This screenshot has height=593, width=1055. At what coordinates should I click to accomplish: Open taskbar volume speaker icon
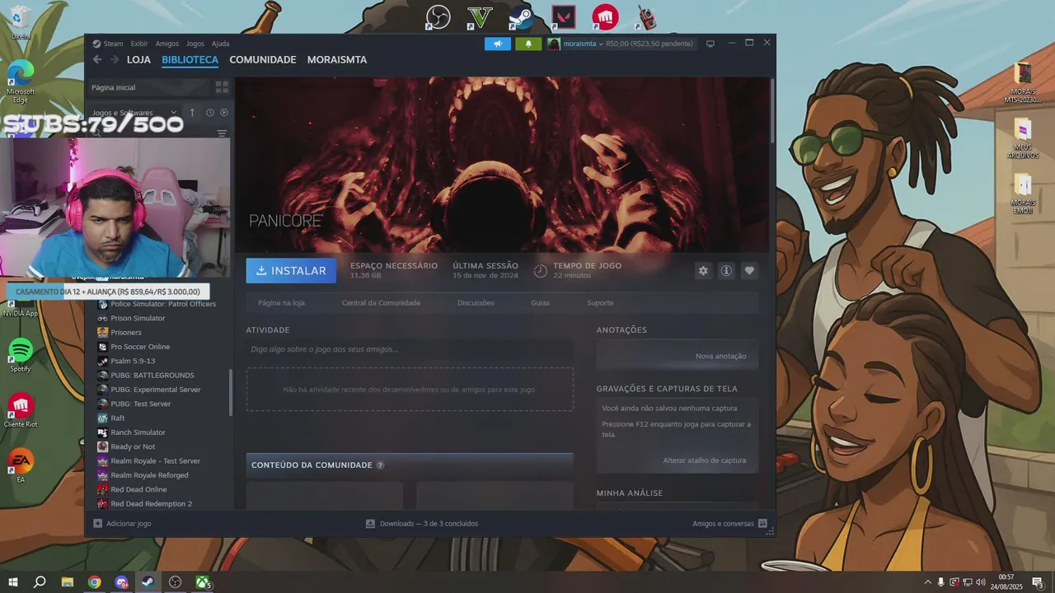981,582
